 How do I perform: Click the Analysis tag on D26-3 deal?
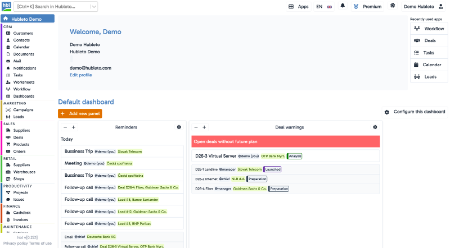tap(295, 156)
